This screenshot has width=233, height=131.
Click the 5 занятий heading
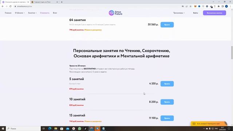pyautogui.click(x=76, y=79)
